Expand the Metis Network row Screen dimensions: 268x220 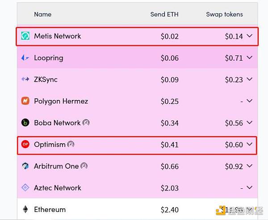point(250,36)
